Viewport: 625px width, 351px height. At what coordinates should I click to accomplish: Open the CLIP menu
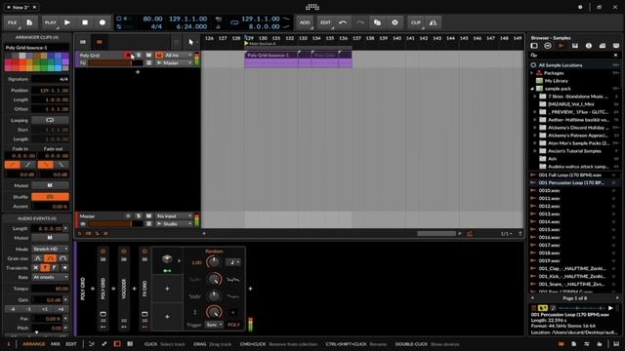coord(416,22)
